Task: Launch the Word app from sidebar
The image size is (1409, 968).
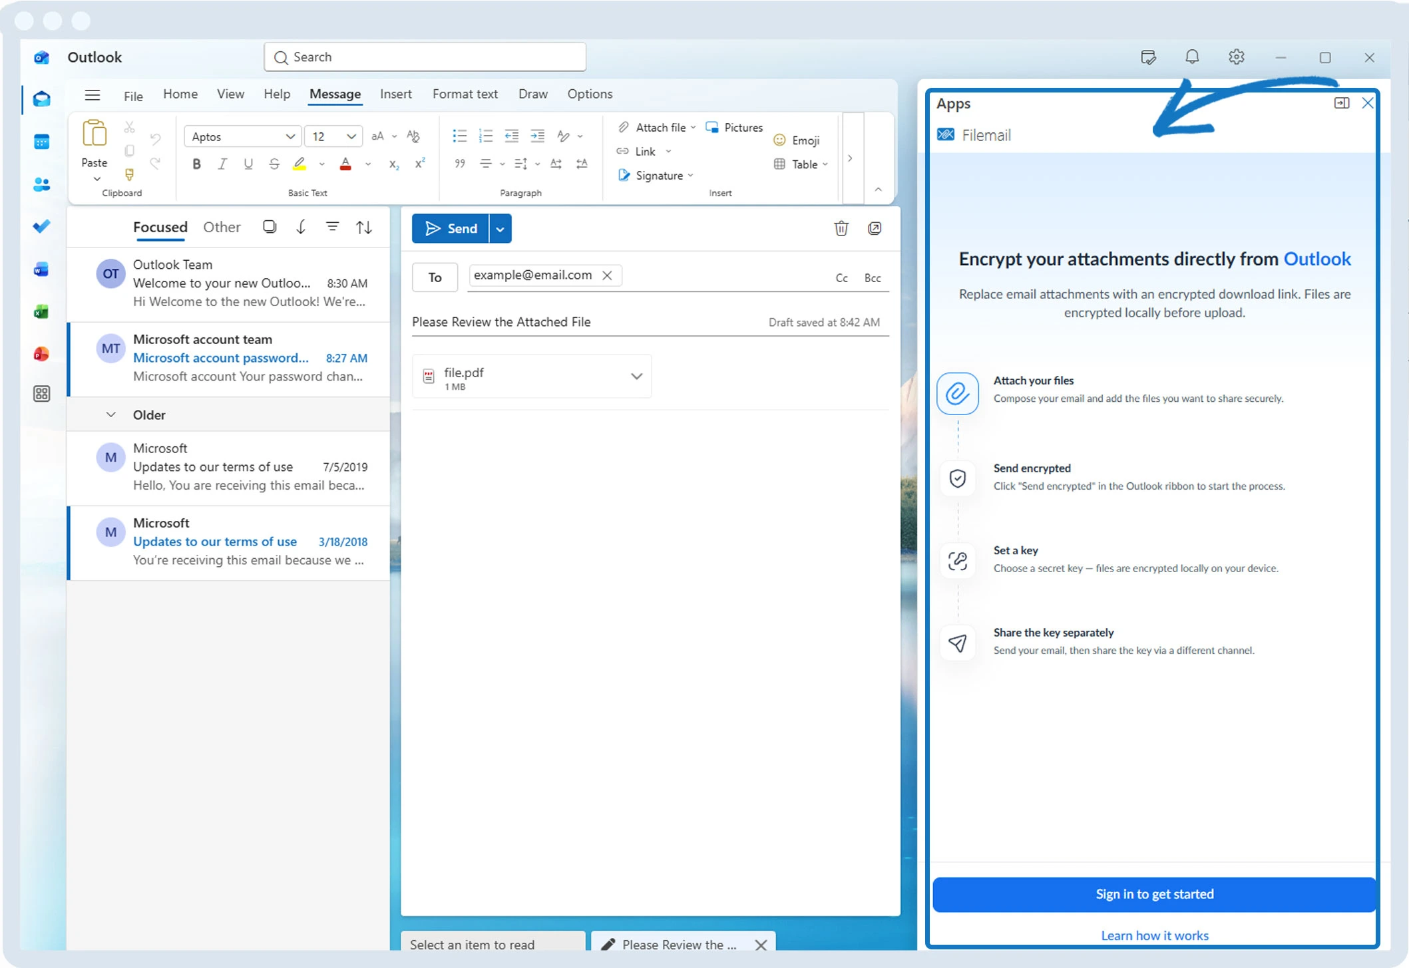Action: click(x=41, y=269)
